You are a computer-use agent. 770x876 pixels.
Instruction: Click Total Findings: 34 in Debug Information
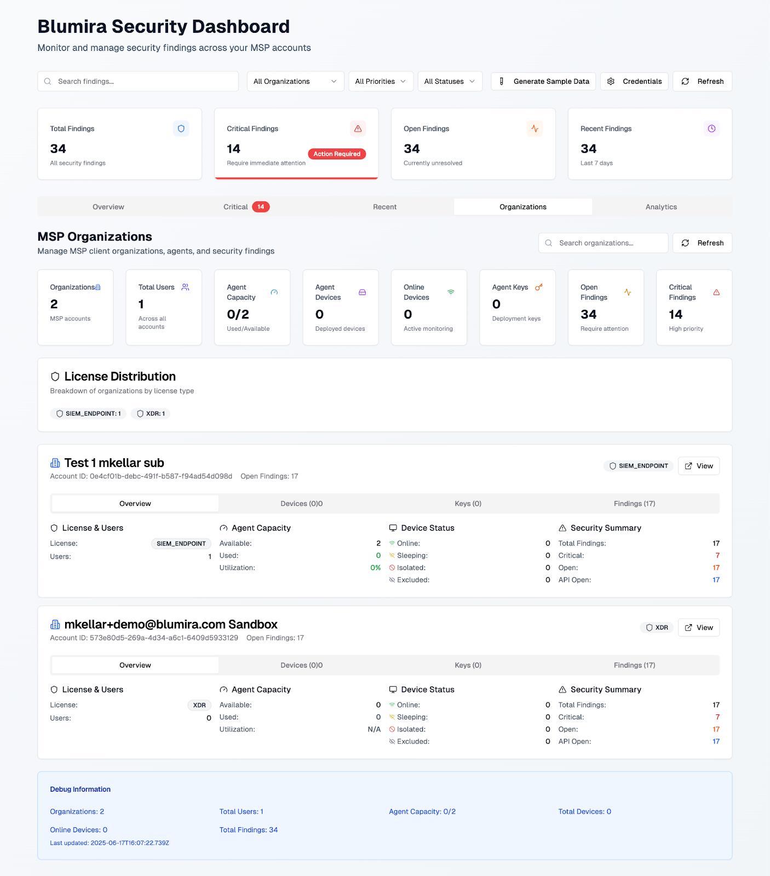pos(249,830)
